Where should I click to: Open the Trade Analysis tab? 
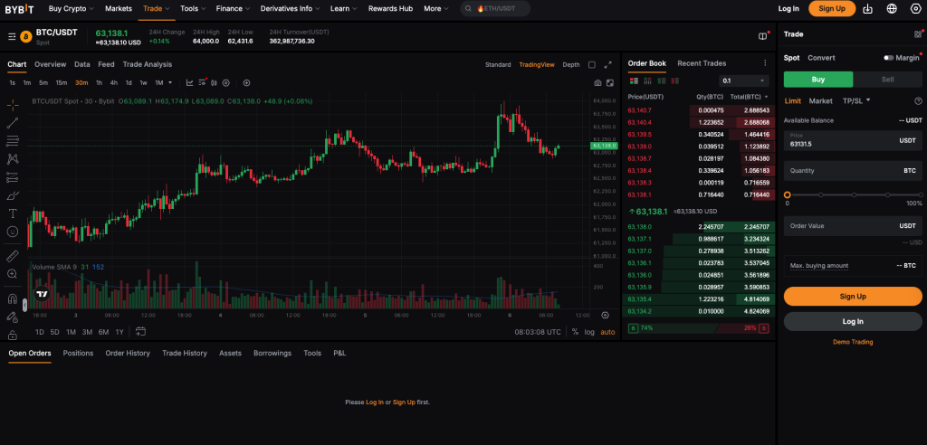148,64
